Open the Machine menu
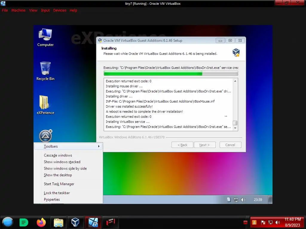 click(18, 10)
